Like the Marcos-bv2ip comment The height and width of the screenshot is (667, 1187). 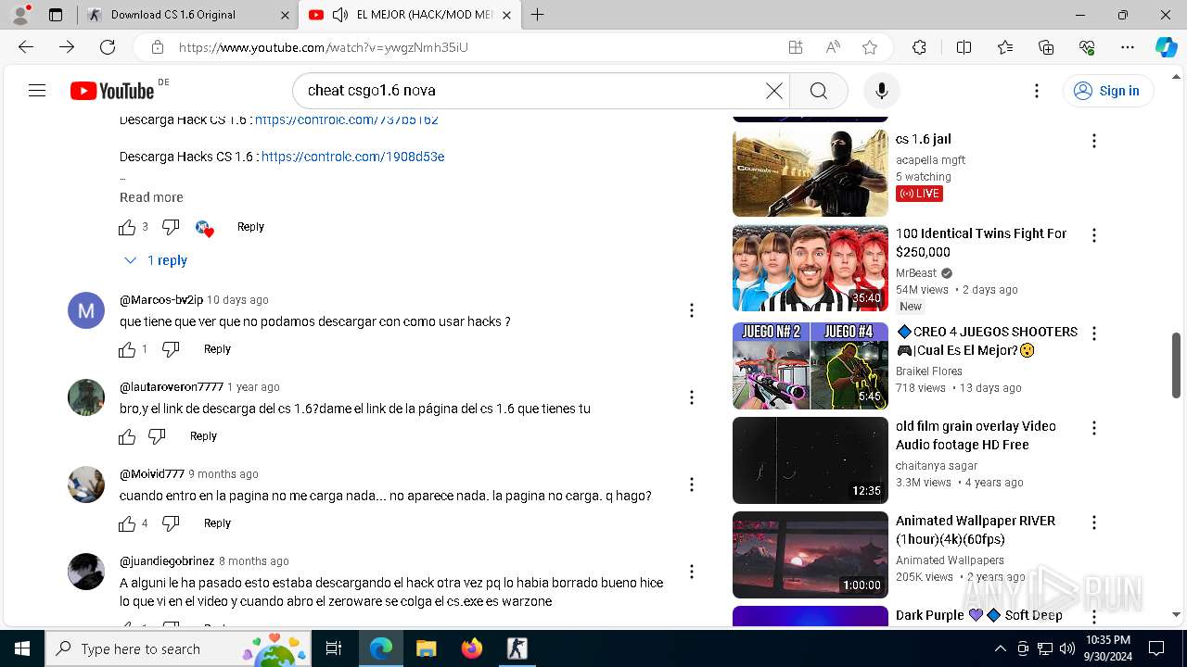click(x=127, y=349)
